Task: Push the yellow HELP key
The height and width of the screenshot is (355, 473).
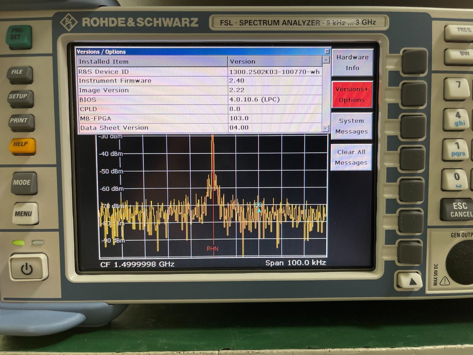Action: point(22,146)
